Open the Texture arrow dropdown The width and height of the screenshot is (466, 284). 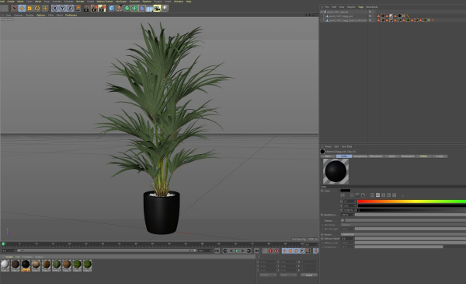tap(343, 220)
